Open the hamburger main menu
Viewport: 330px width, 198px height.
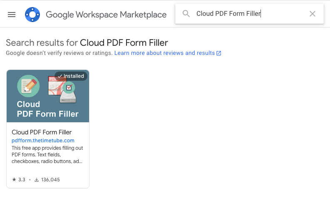tap(12, 15)
